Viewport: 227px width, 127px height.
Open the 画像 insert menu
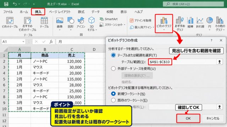click(60, 24)
